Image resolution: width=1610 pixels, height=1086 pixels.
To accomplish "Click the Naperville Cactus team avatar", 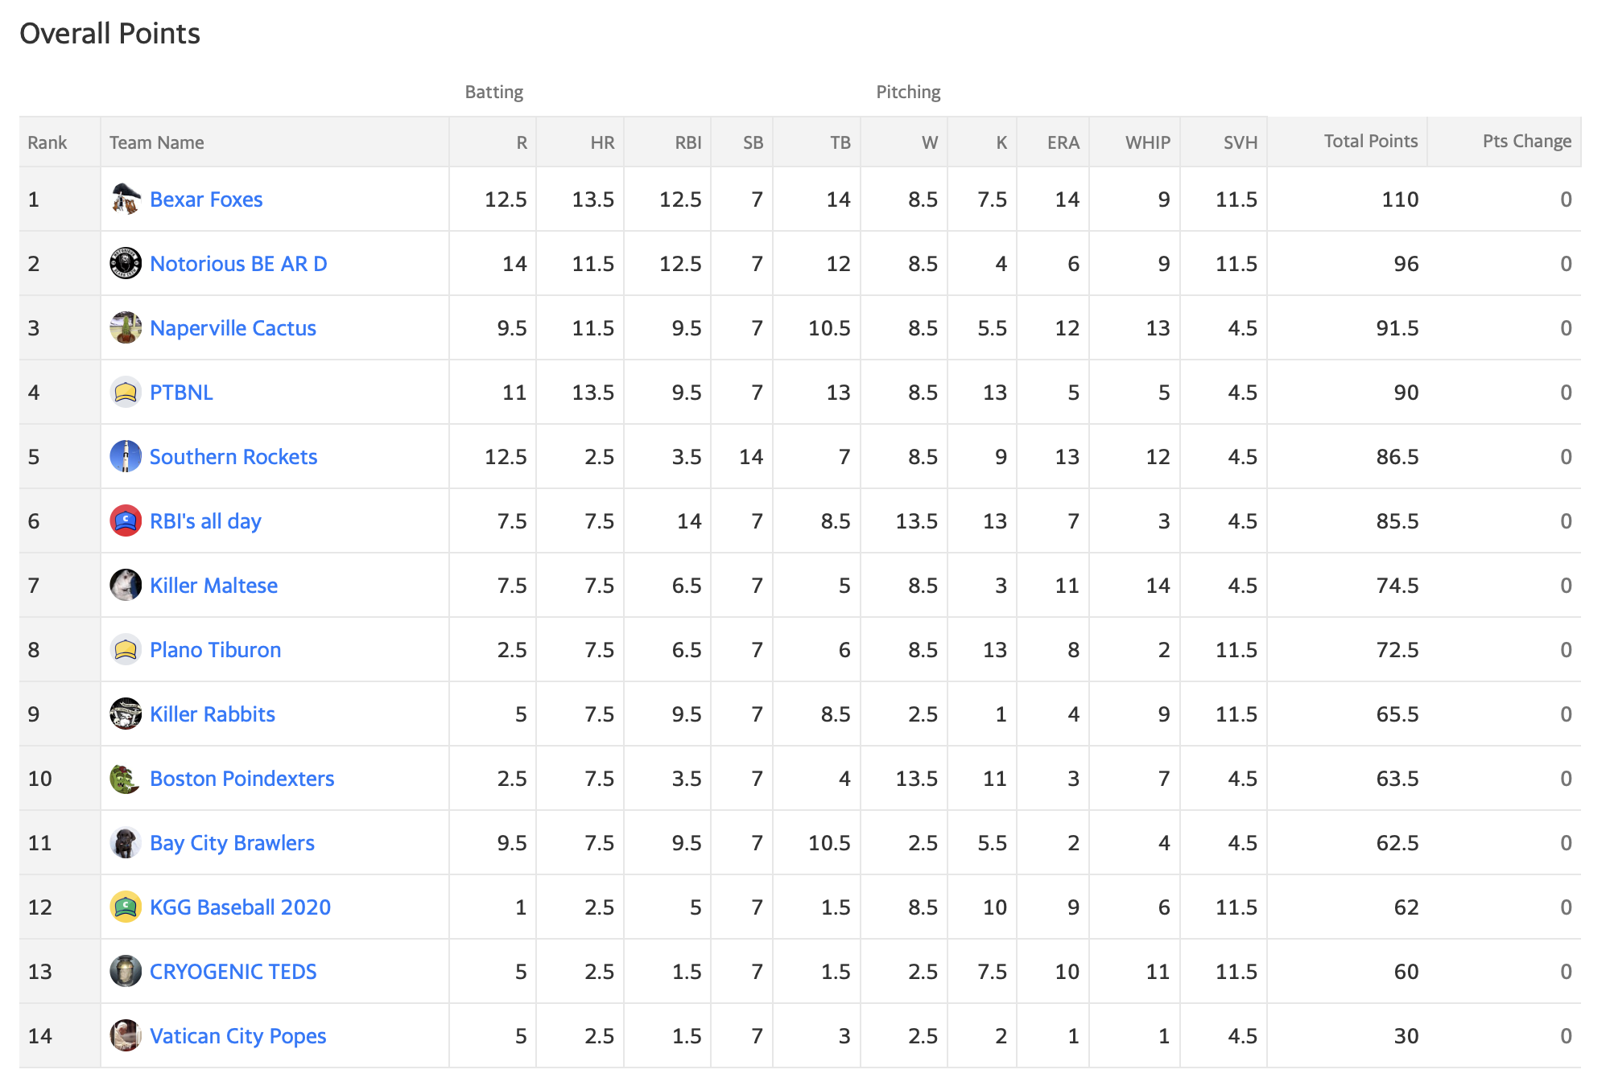I will tap(126, 327).
